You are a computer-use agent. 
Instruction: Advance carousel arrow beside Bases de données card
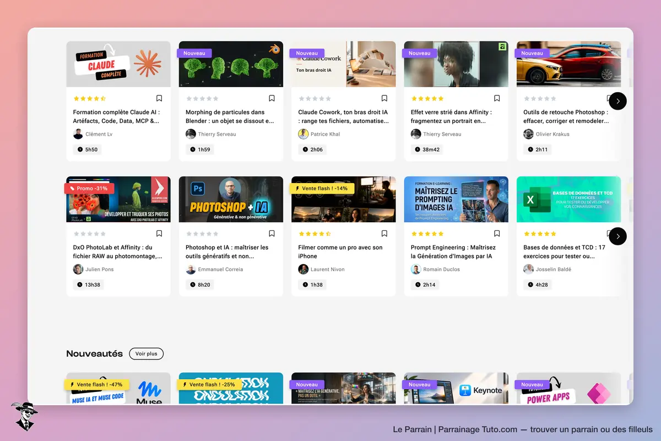[618, 236]
